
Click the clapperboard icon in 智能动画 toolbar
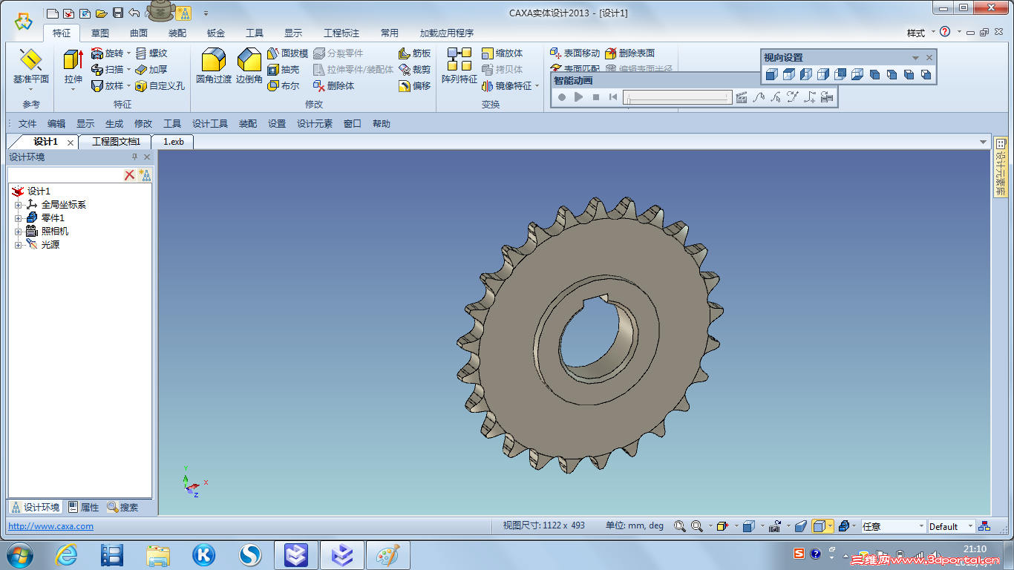[741, 97]
